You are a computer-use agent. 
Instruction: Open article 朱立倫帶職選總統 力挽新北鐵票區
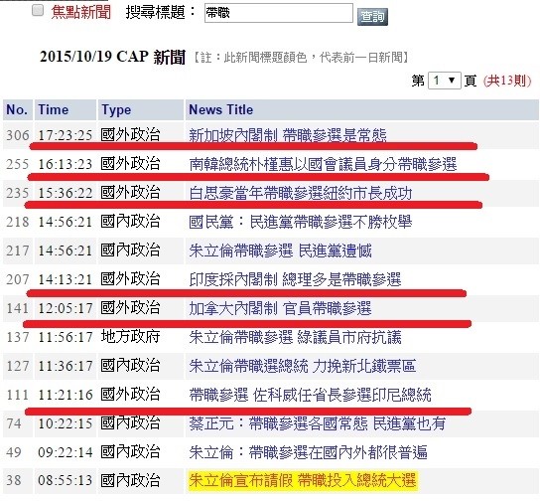(x=303, y=366)
